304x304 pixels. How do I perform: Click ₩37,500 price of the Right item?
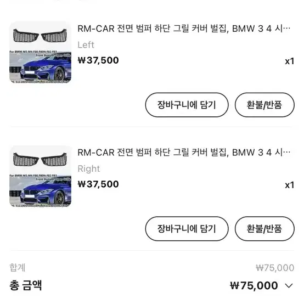pos(98,184)
